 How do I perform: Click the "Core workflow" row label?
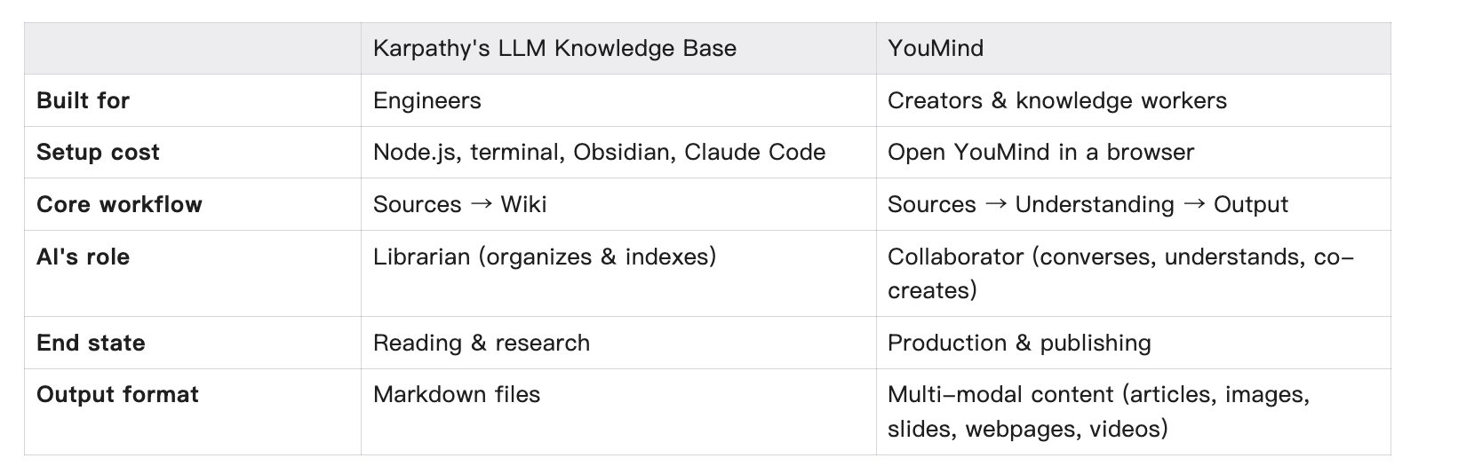pyautogui.click(x=119, y=204)
